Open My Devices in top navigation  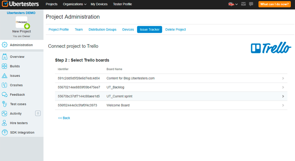(x=99, y=4)
